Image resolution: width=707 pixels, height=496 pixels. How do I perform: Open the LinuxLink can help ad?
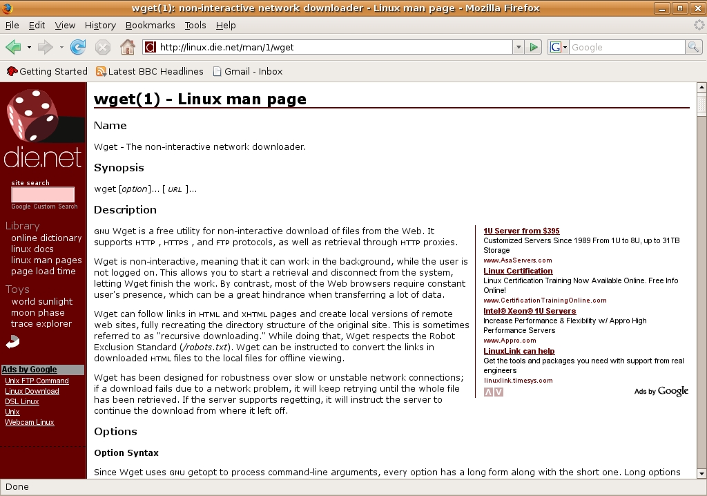[x=519, y=351]
